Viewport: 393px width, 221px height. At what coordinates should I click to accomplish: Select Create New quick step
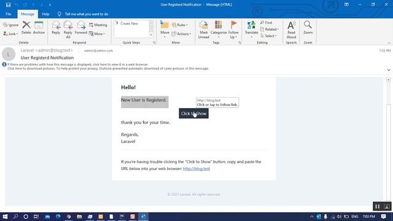129,23
